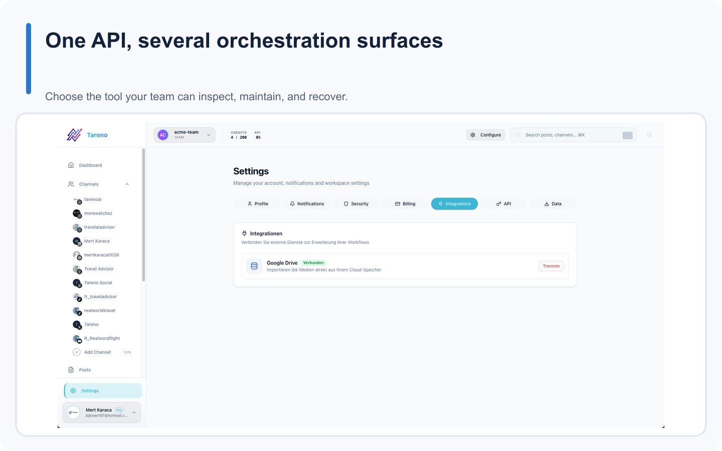This screenshot has height=451, width=722.
Task: Open the Dashboard home icon
Action: pyautogui.click(x=71, y=165)
